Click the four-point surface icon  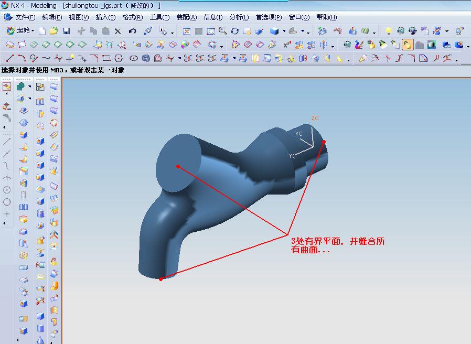point(22,45)
